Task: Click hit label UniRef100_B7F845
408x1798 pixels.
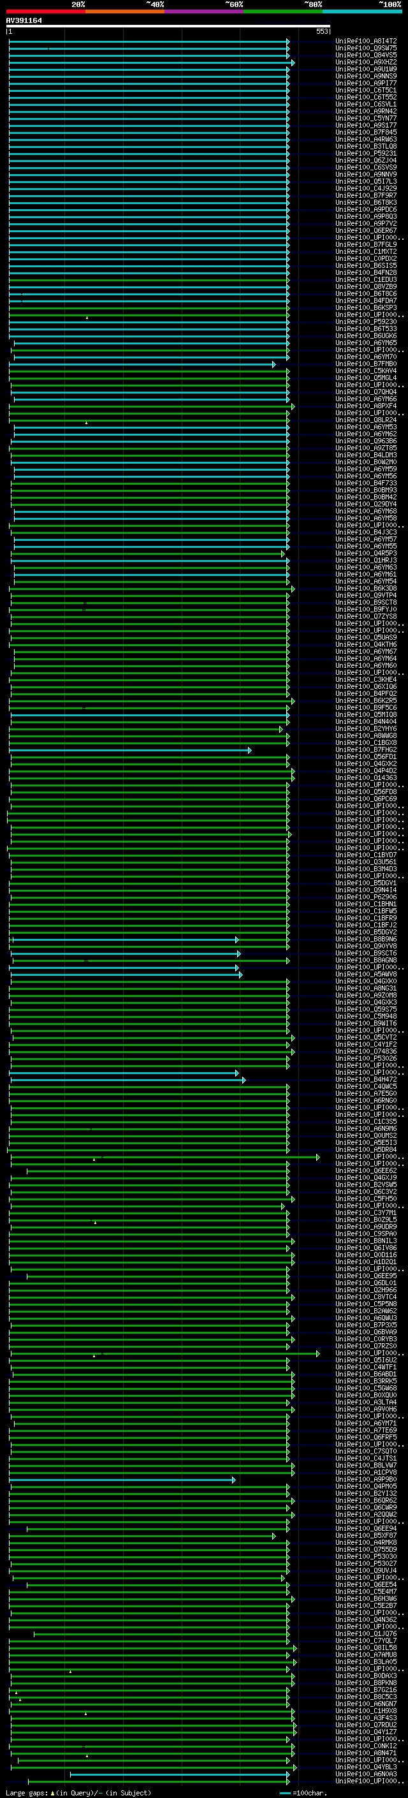Action: (x=366, y=132)
